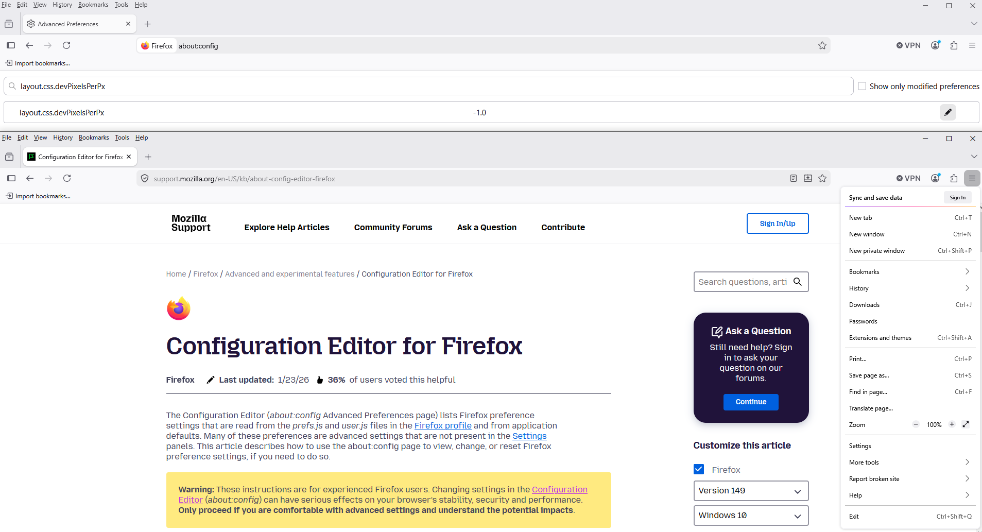Expand the Help submenu in the app menu
982x532 pixels.
click(x=910, y=495)
